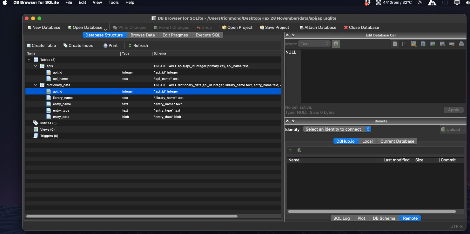Click the Open Project toolbar button

237,27
